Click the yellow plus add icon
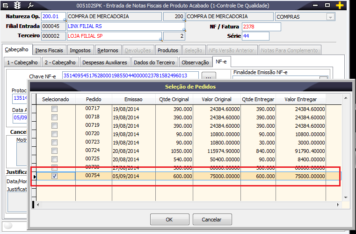 pyautogui.click(x=340, y=5)
